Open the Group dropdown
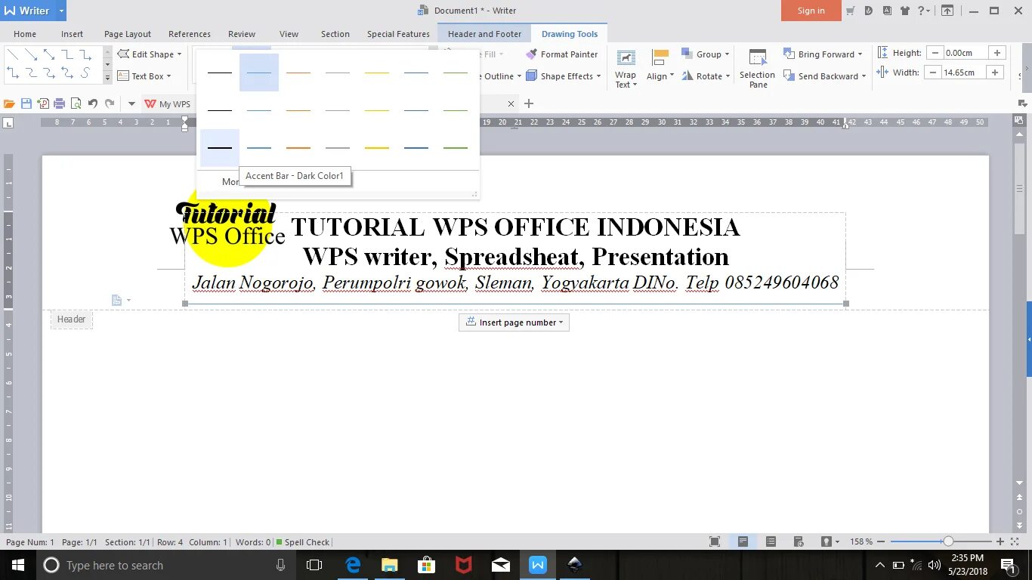The image size is (1032, 580). (x=706, y=54)
